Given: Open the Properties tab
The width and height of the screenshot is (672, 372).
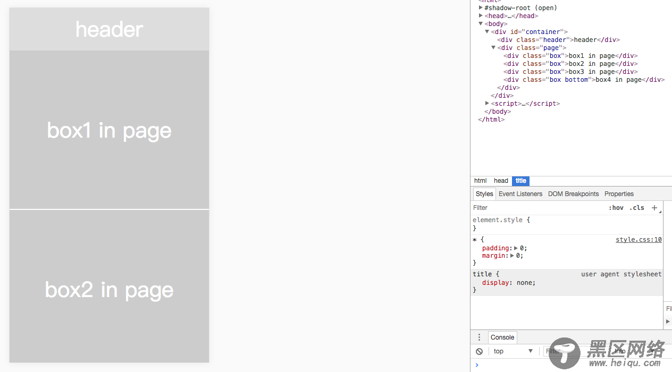Looking at the screenshot, I should pos(619,194).
